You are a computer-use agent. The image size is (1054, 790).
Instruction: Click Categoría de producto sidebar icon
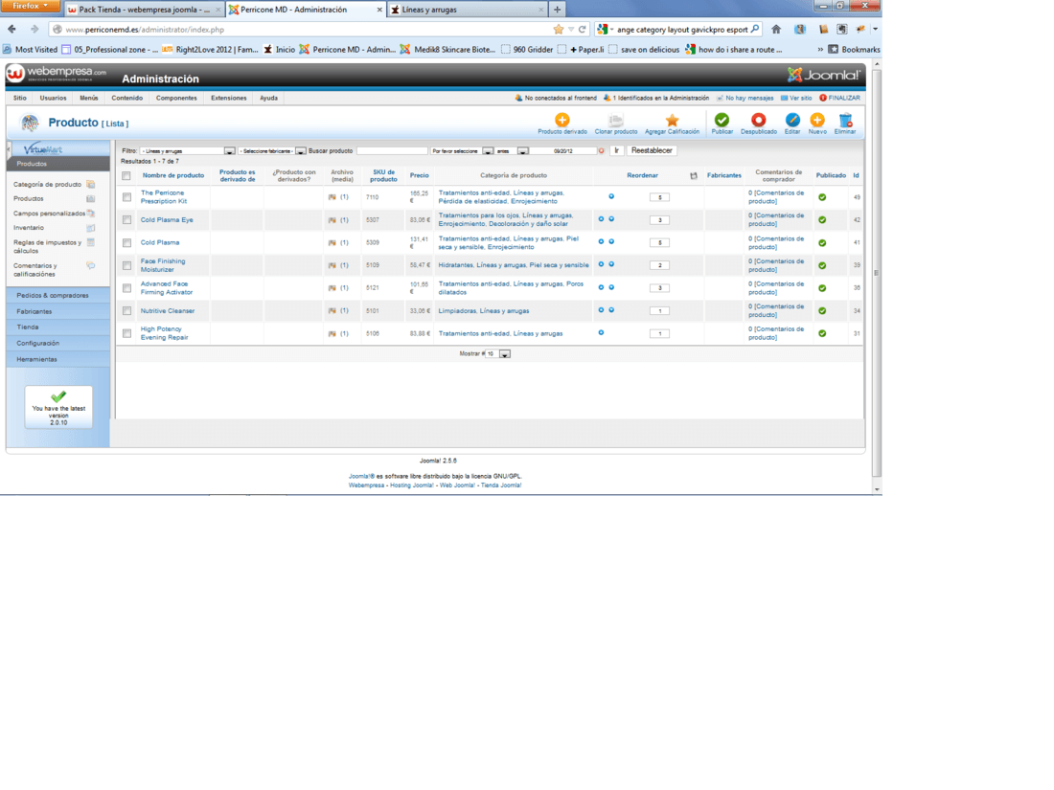point(91,184)
